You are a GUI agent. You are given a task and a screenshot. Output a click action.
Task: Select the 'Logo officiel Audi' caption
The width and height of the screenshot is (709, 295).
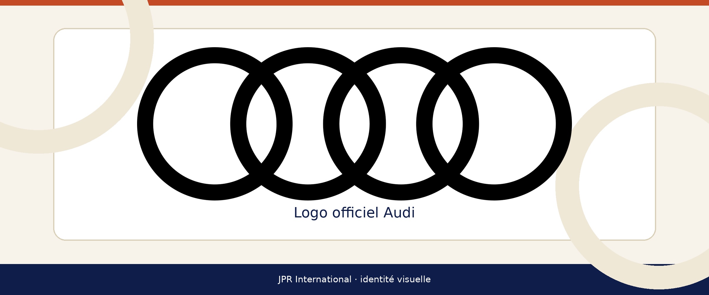tap(354, 213)
